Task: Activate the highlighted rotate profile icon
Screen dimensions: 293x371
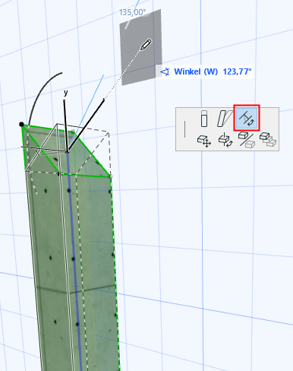Action: pyautogui.click(x=247, y=118)
